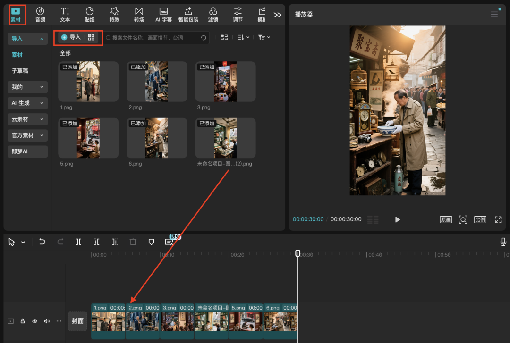Click the marker shield icon

(151, 242)
